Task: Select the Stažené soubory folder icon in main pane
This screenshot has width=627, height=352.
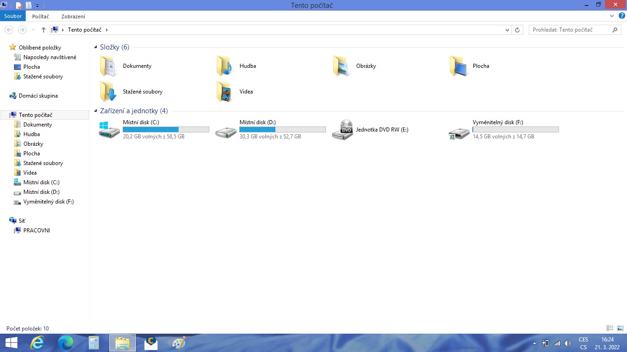Action: pos(109,92)
